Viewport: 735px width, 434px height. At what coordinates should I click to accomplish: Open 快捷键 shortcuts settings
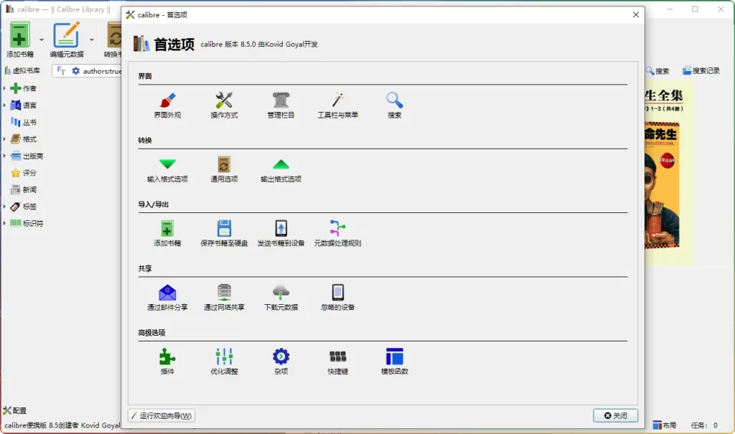(x=337, y=362)
